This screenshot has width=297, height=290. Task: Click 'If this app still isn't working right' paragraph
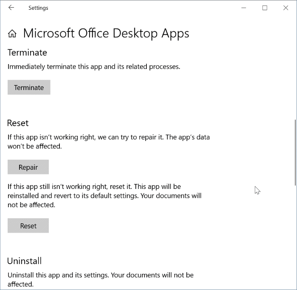pos(104,196)
